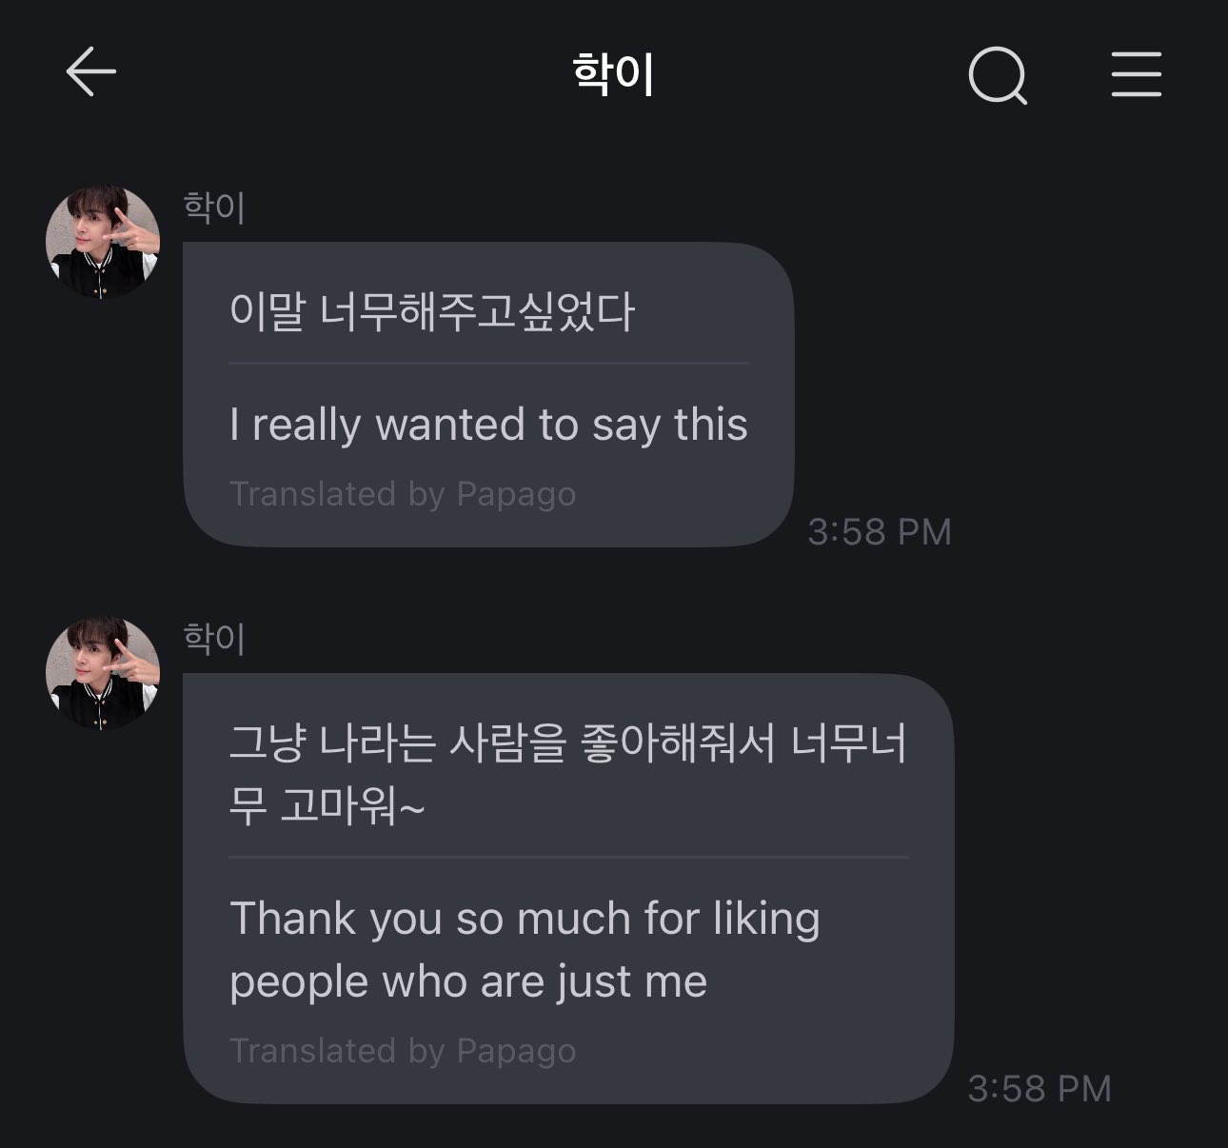
Task: Tap the 학이 chat title in header
Action: pos(614,75)
